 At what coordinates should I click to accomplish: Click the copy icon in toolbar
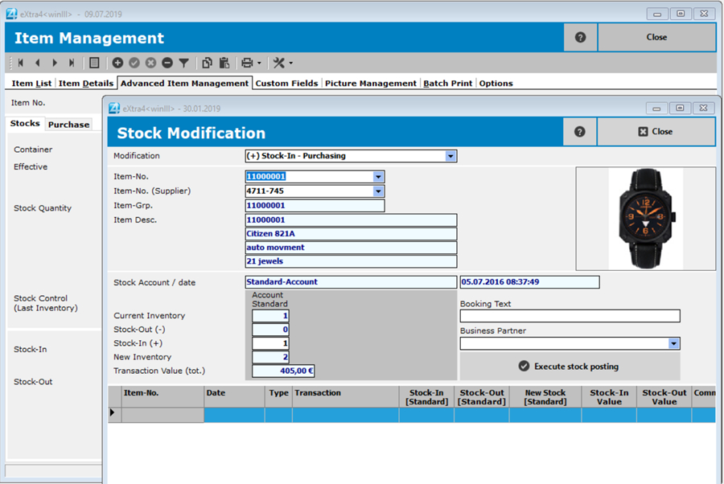tap(208, 63)
